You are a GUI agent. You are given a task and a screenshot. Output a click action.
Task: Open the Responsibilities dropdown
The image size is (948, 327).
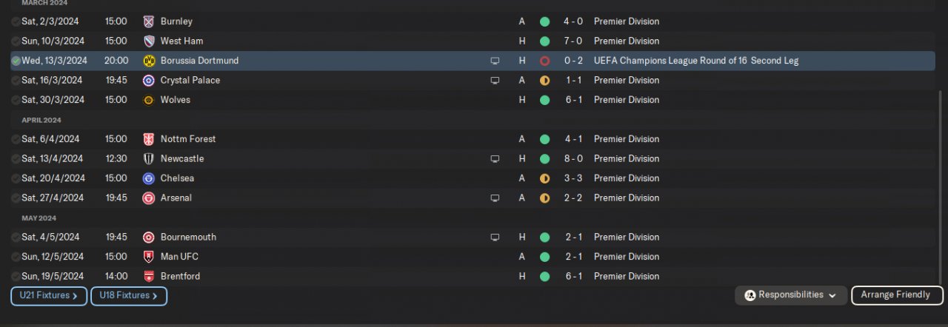point(791,295)
